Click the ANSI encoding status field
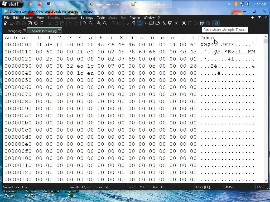270x202 pixels. point(230,187)
